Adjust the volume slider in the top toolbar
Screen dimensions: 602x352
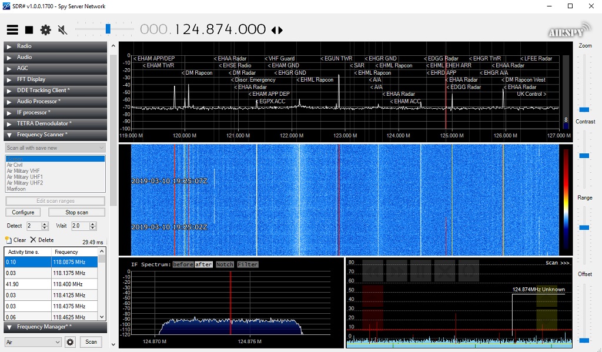pyautogui.click(x=108, y=29)
